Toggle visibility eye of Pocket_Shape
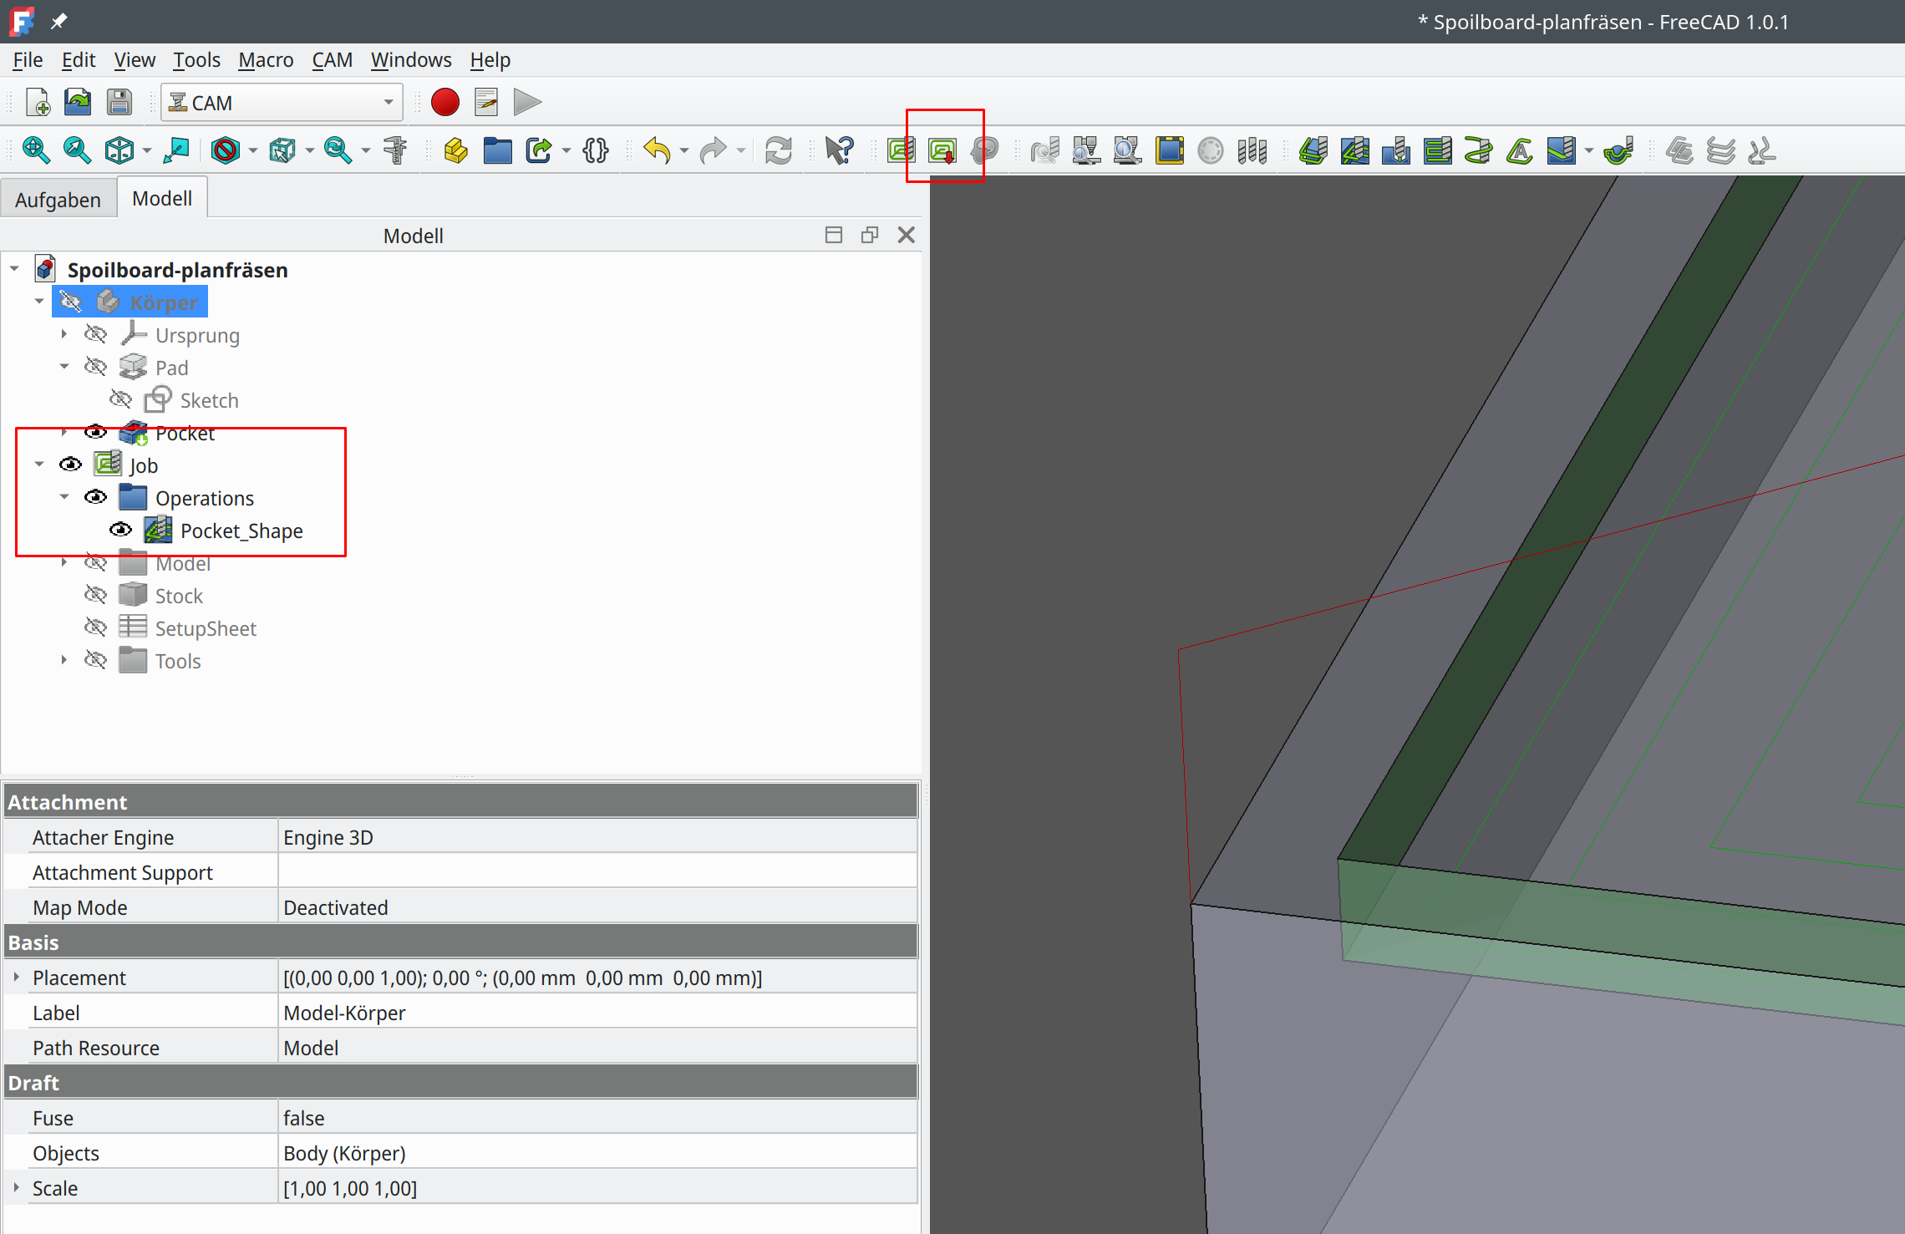Image resolution: width=1905 pixels, height=1234 pixels. 121,531
